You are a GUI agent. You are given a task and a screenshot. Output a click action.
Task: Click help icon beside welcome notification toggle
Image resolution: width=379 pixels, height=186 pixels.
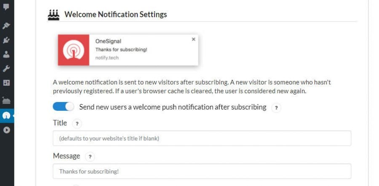pos(276,108)
